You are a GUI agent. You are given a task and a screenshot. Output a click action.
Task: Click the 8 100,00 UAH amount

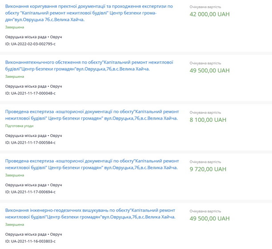point(208,120)
